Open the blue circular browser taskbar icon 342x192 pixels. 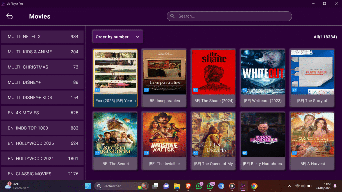(x=221, y=186)
